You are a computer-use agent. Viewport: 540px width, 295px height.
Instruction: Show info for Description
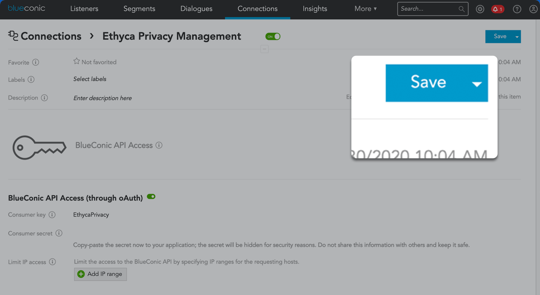[44, 98]
